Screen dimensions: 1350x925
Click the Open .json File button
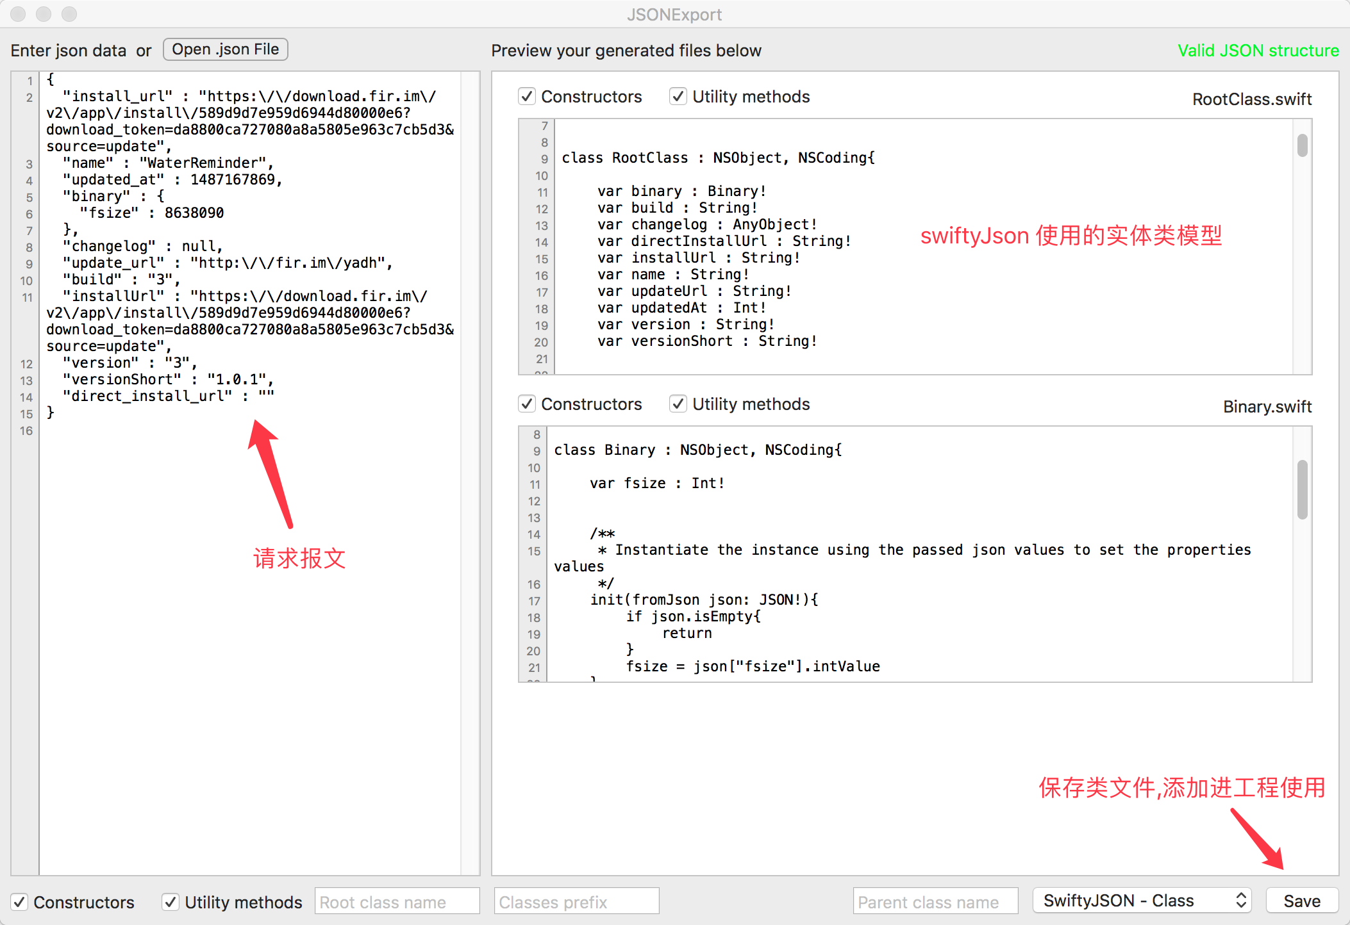pos(225,49)
